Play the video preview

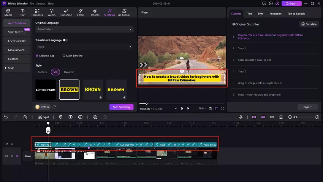click(182, 108)
